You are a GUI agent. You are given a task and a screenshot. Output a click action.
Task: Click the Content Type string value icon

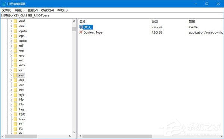81,32
